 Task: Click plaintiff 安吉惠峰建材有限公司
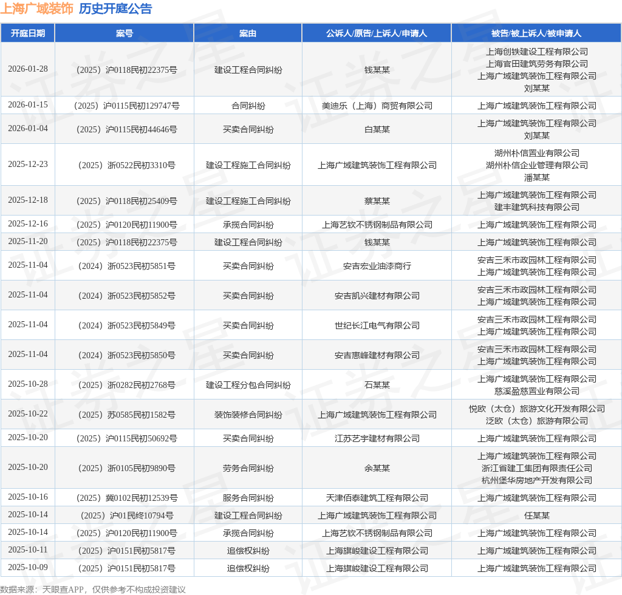(377, 356)
